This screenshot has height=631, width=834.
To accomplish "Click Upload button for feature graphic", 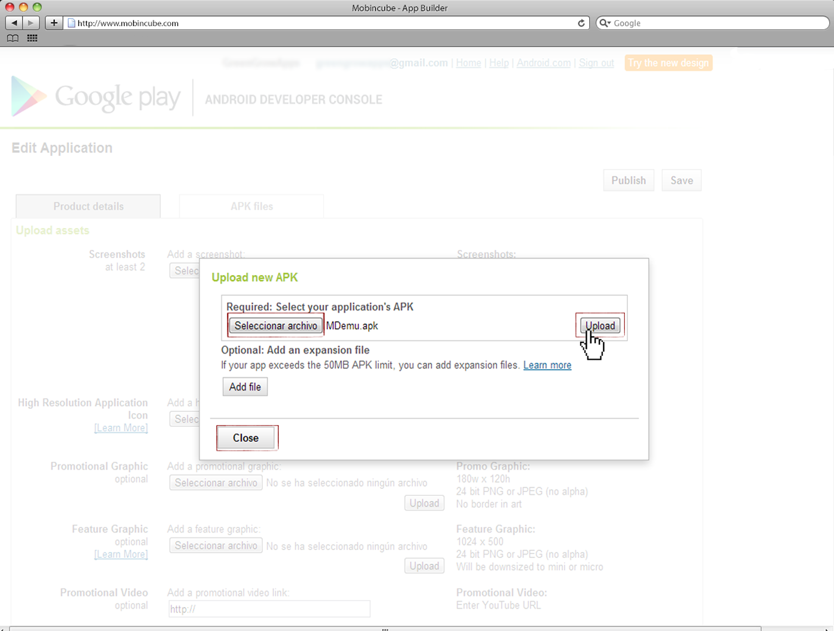I will pos(424,566).
